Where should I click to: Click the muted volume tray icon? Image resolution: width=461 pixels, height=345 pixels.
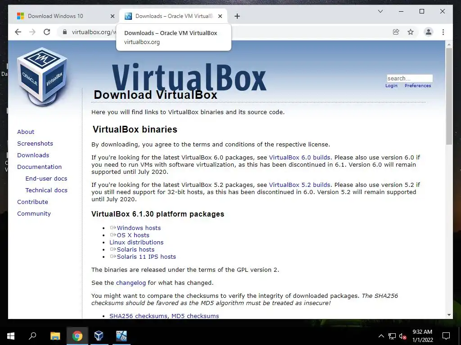tap(402, 336)
